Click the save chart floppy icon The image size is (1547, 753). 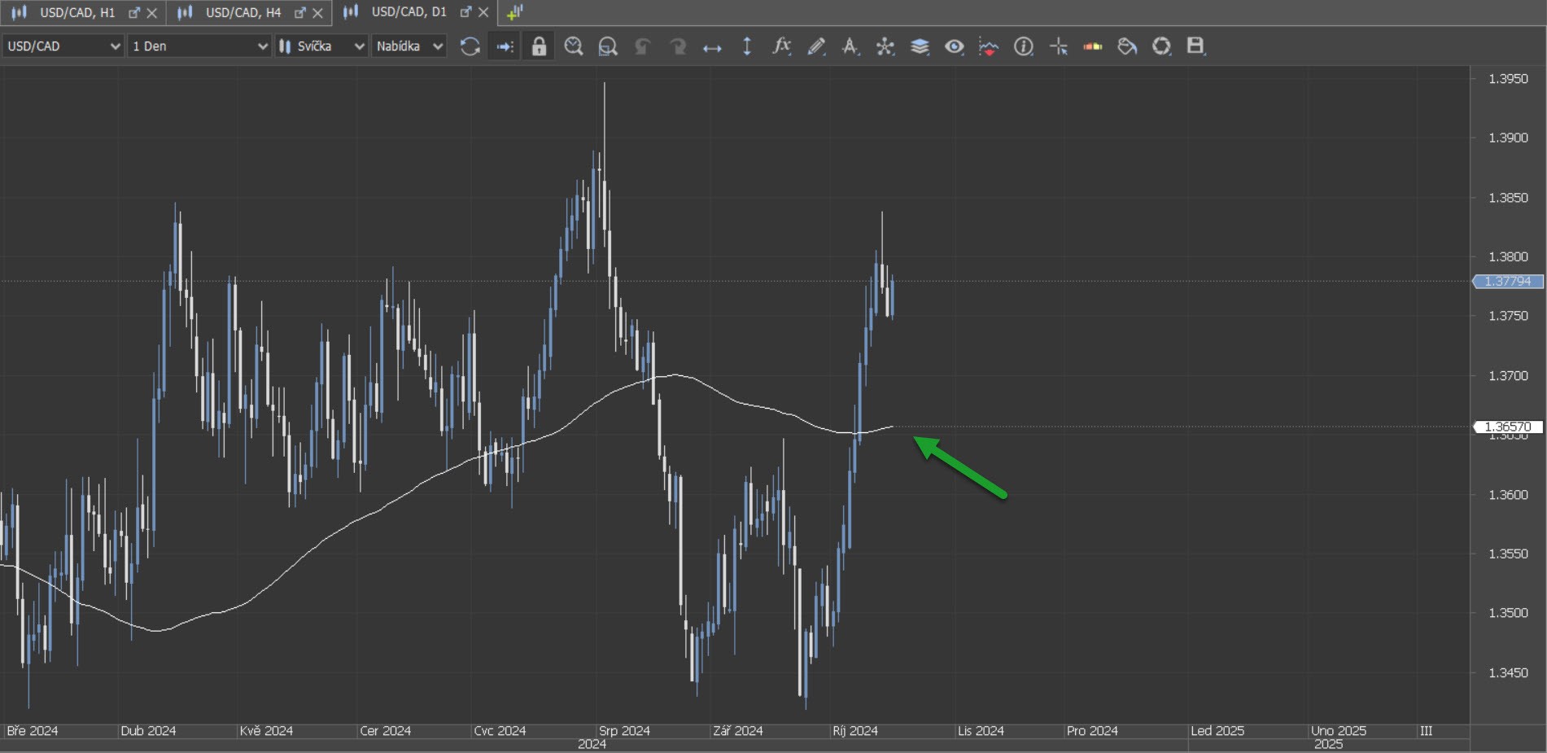coord(1195,46)
